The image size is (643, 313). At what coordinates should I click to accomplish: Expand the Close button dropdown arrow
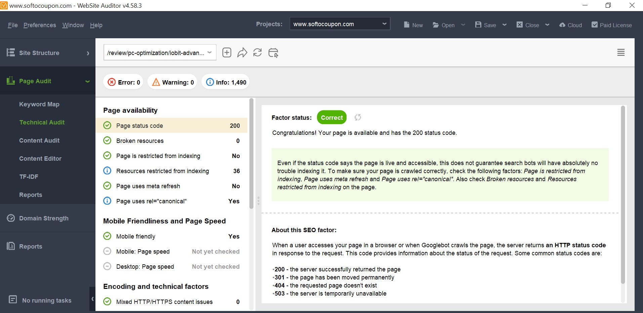click(x=547, y=25)
